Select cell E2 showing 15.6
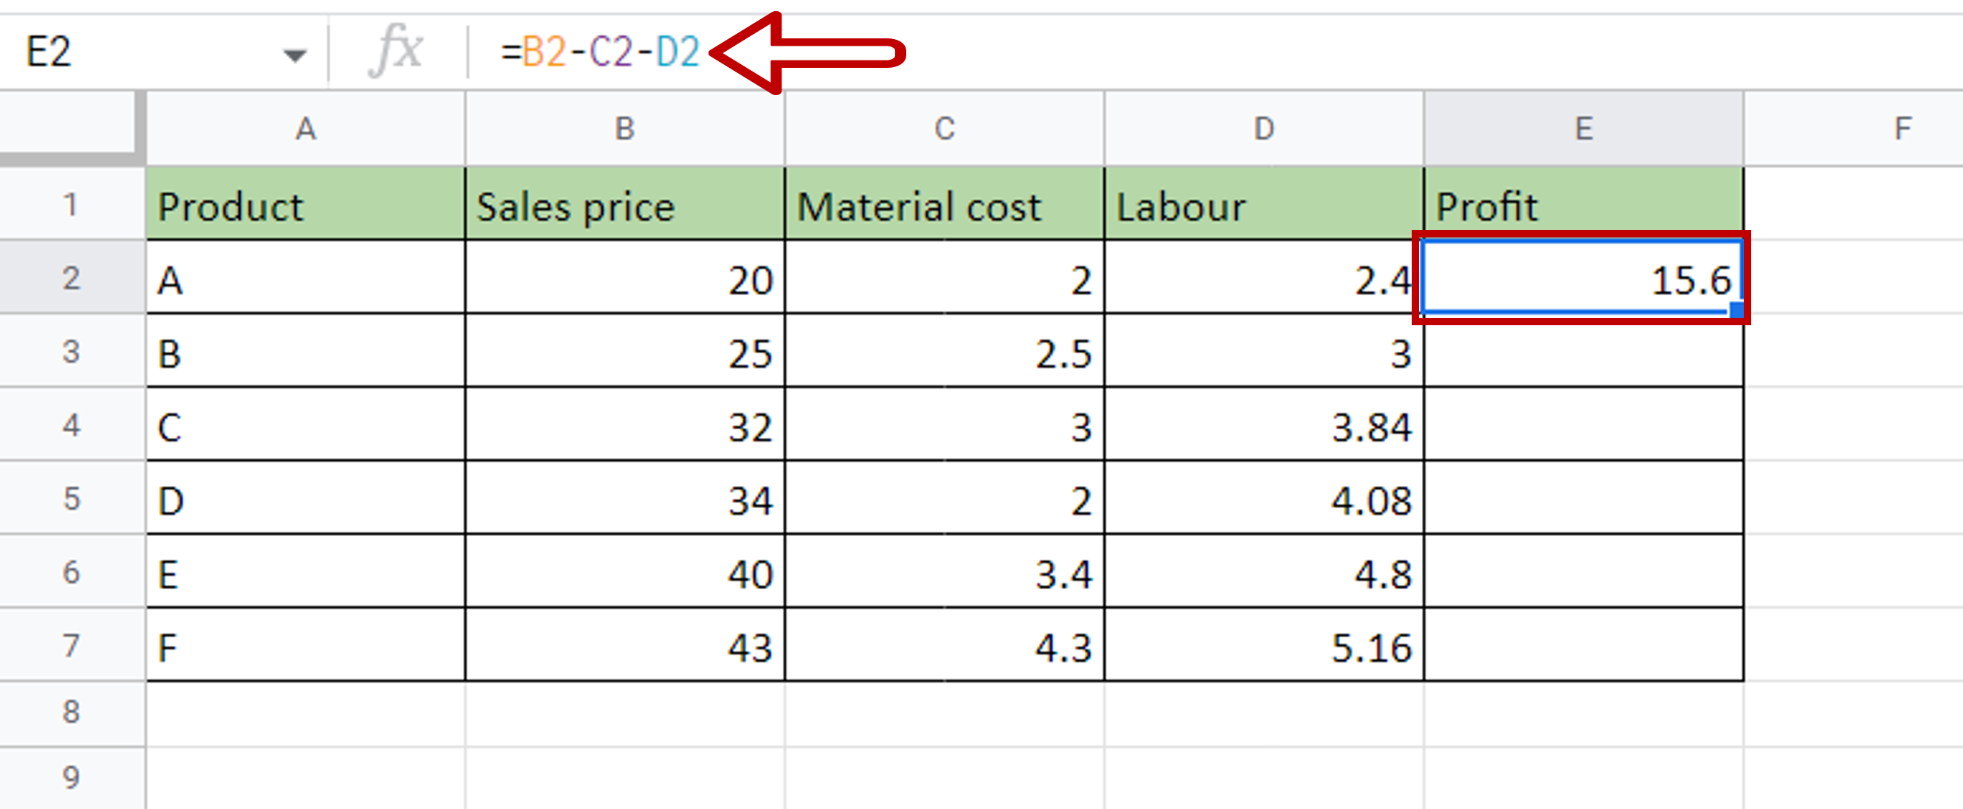1963x809 pixels. [1582, 278]
